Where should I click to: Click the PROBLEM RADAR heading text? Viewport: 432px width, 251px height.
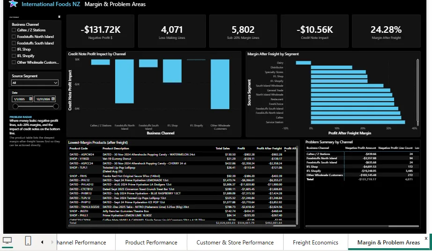coord(21,117)
